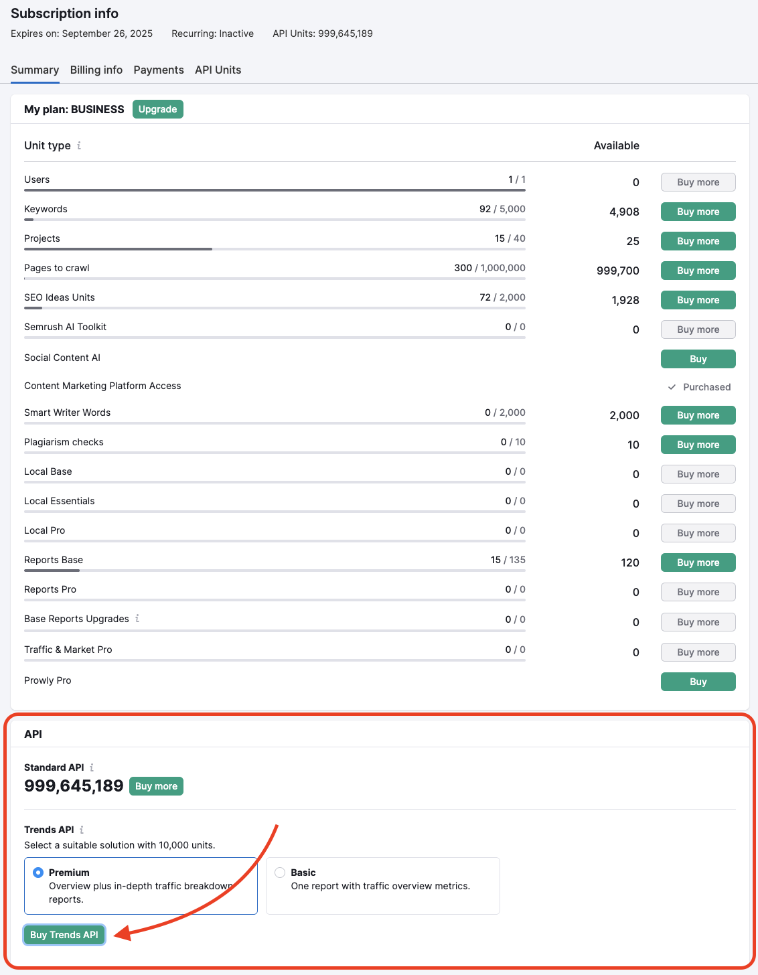Click Buy for Social Content AI
758x975 pixels.
point(698,359)
